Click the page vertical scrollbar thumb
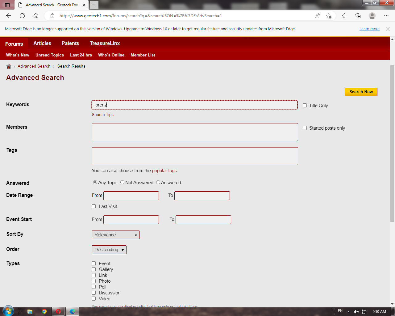This screenshot has height=316, width=395. point(392,143)
